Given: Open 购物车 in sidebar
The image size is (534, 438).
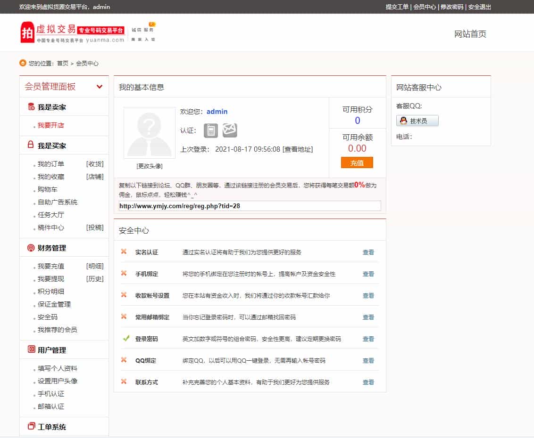Looking at the screenshot, I should click(x=47, y=189).
